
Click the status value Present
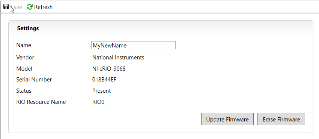[102, 91]
